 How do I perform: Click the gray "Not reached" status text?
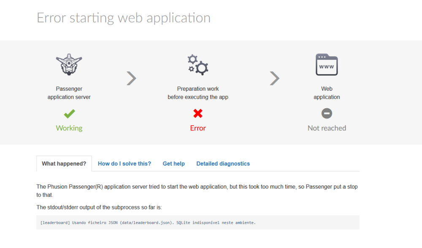tap(327, 128)
